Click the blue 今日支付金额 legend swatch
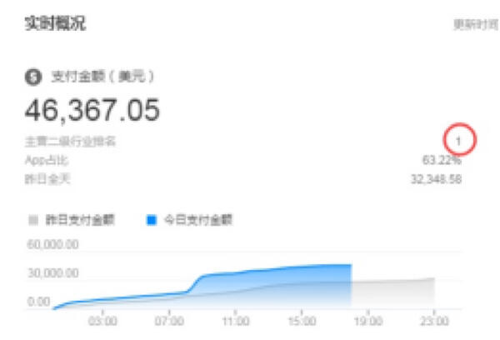Screen dimensions: 500x340 (152, 220)
